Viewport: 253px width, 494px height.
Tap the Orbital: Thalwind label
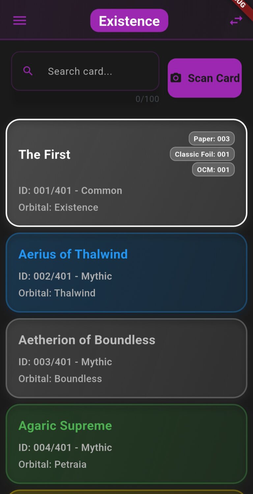click(57, 293)
